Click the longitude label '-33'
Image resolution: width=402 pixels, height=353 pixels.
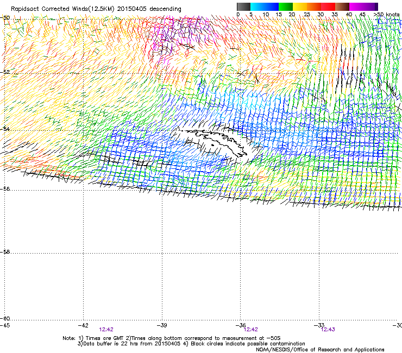pyautogui.click(x=319, y=325)
